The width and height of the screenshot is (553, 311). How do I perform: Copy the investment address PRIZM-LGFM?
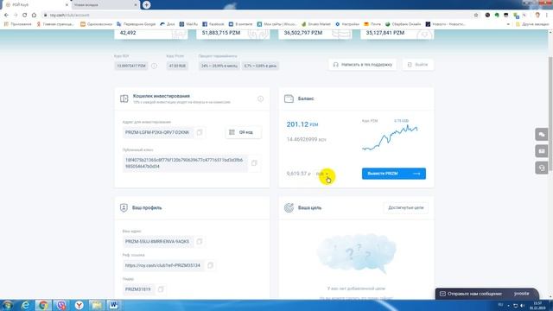pyautogui.click(x=200, y=132)
